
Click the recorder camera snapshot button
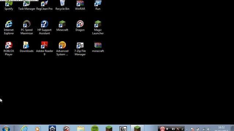click(x=173, y=129)
